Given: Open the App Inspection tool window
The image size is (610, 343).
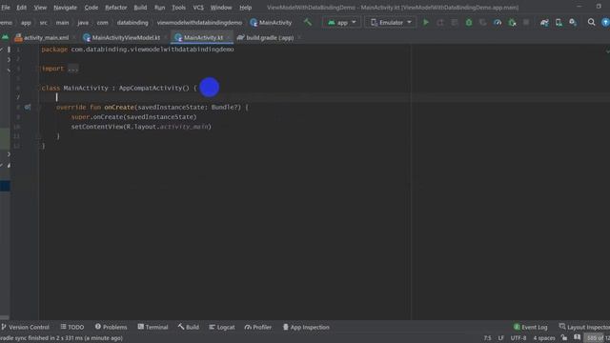Looking at the screenshot, I should click(x=306, y=327).
